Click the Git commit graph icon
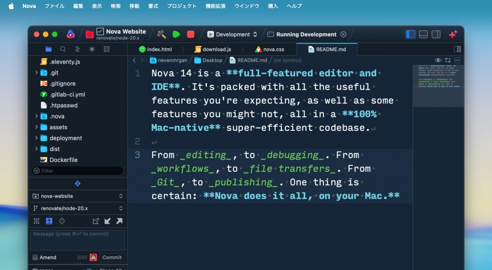The width and height of the screenshot is (492, 270). [37, 221]
